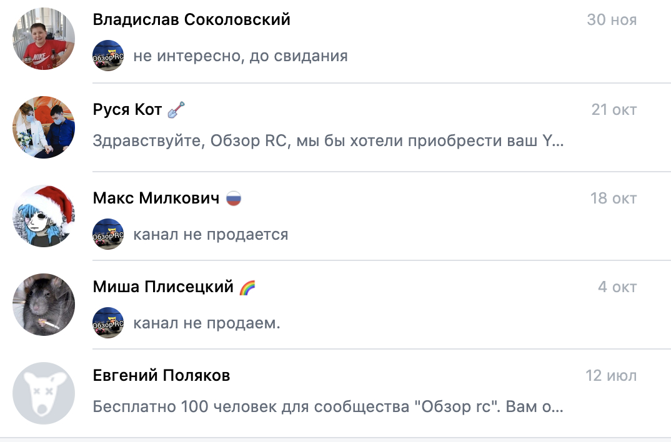Click the "30 ноя" date stamp
The image size is (671, 442).
click(612, 20)
